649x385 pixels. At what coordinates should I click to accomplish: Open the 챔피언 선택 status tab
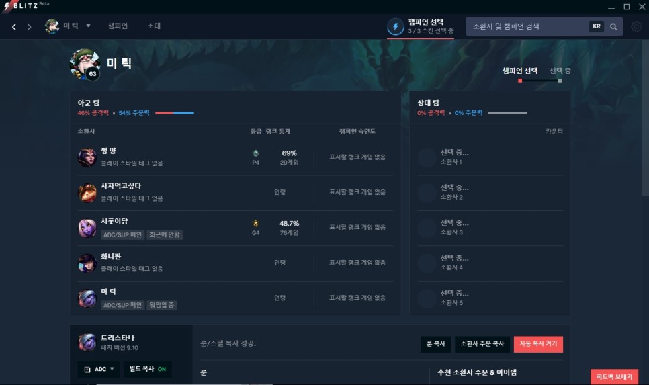(421, 26)
